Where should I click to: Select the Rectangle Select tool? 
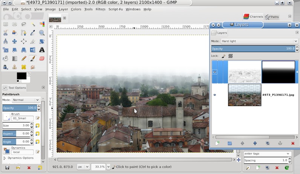pos(6,24)
